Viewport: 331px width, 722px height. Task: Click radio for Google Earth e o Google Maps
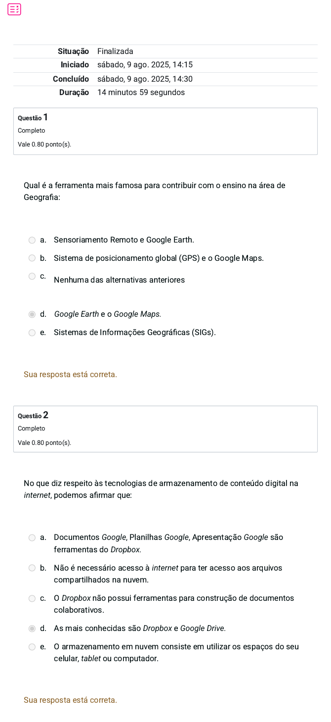[32, 314]
